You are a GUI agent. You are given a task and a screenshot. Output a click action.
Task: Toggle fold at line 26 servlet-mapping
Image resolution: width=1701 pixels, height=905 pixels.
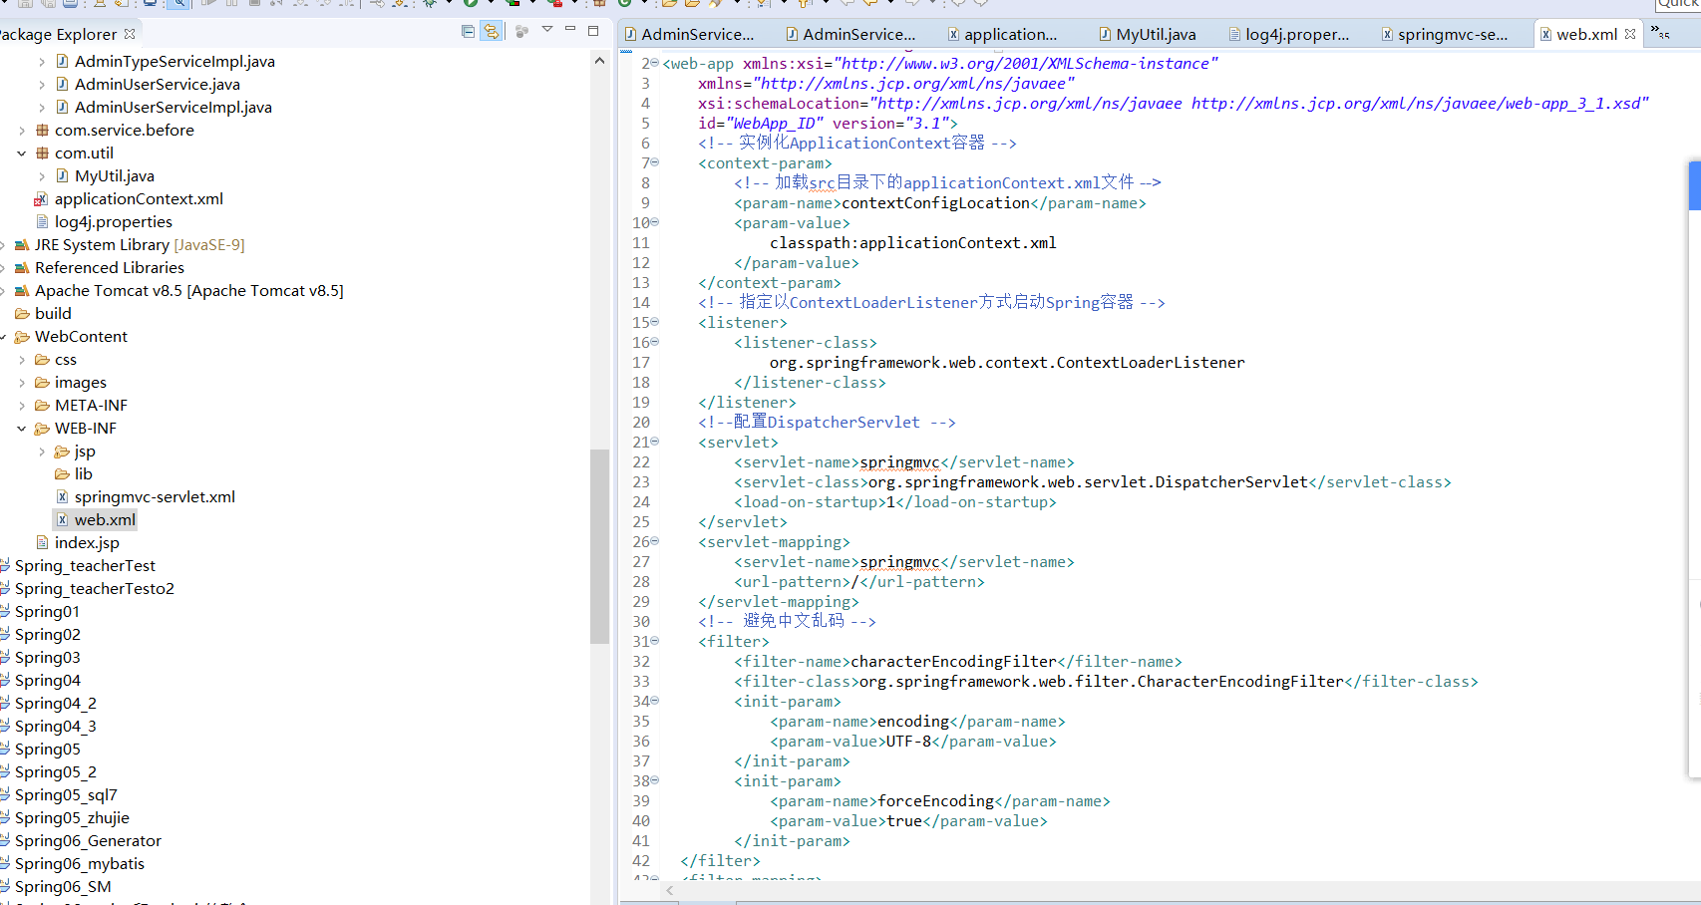coord(655,541)
